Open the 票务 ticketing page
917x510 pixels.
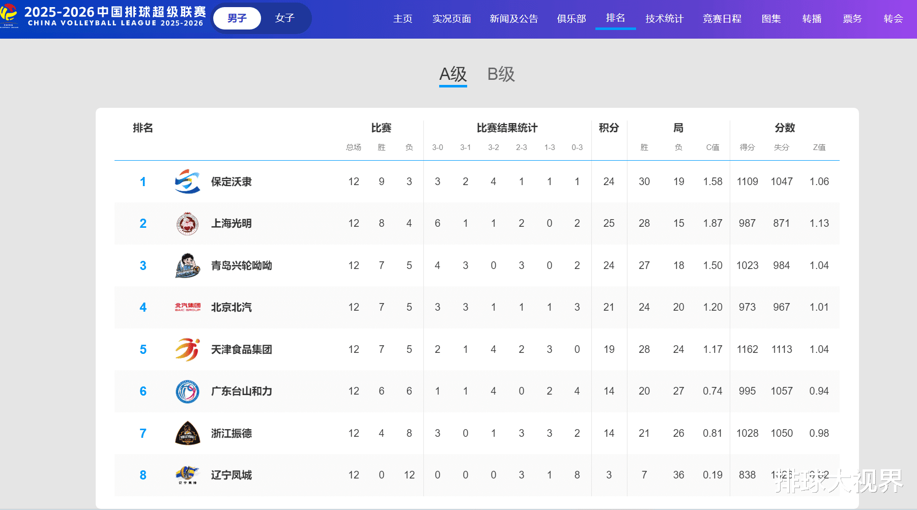click(852, 19)
